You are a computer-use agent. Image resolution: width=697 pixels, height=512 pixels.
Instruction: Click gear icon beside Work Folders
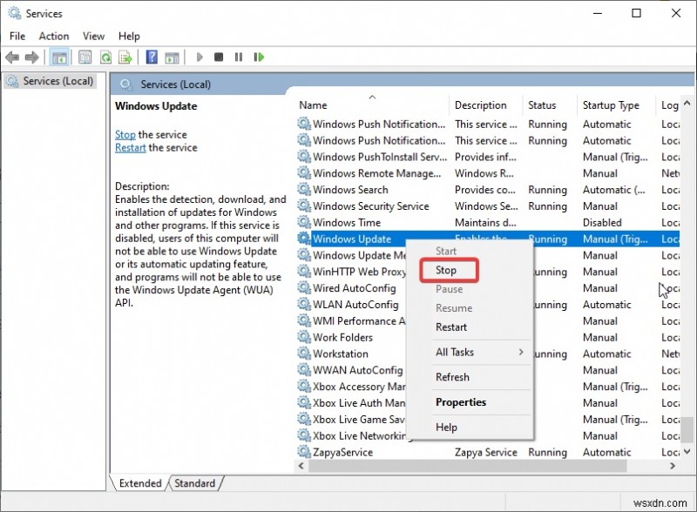(304, 337)
